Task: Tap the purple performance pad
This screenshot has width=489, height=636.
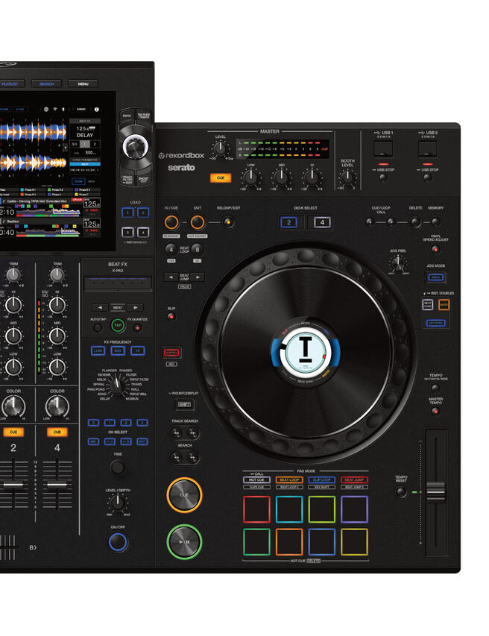Action: tap(354, 509)
